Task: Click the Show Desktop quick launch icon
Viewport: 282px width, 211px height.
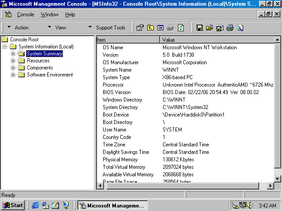Action: click(x=56, y=205)
